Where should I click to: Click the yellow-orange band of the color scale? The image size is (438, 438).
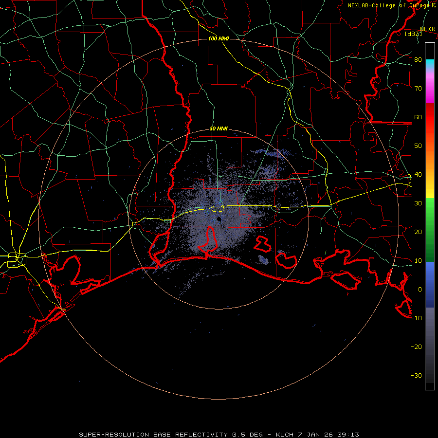[430, 170]
